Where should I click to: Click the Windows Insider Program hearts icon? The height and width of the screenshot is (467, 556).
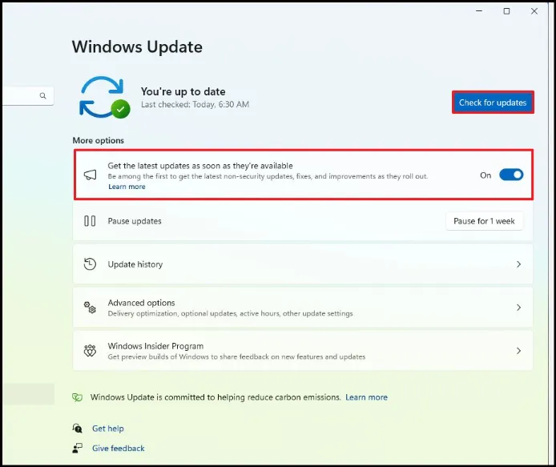90,351
